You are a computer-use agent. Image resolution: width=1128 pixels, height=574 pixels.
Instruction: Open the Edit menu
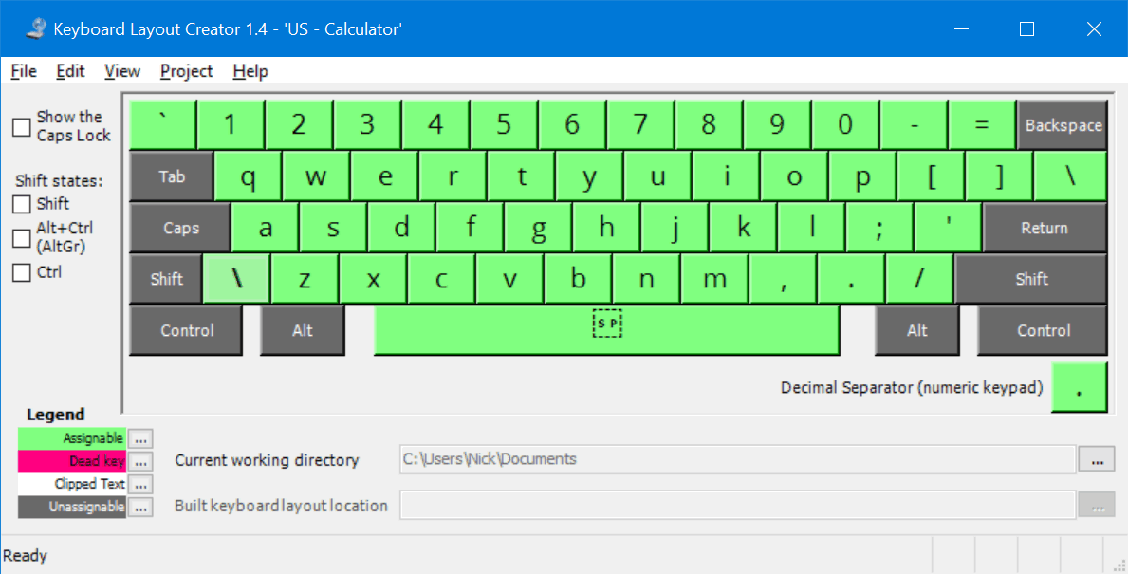click(x=70, y=71)
